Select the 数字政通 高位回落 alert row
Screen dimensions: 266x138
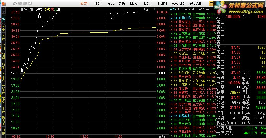coord(193,69)
